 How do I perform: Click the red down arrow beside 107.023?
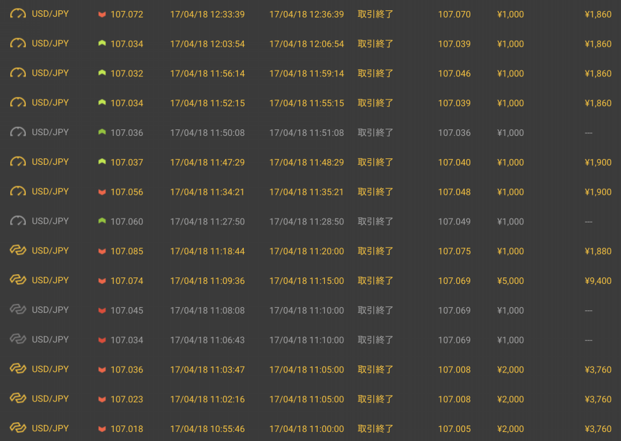tap(102, 400)
